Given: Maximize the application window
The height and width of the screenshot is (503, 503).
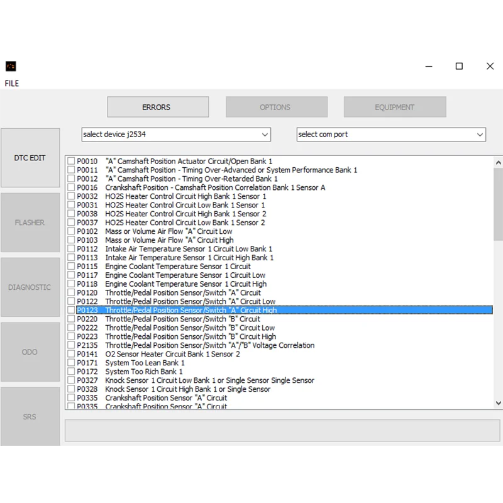Looking at the screenshot, I should [x=459, y=66].
